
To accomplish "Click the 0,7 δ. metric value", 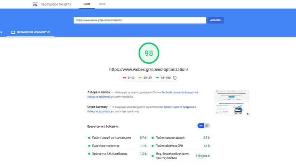I will 143,138.
